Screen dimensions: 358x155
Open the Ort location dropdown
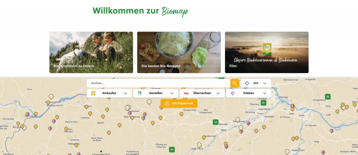[256, 83]
